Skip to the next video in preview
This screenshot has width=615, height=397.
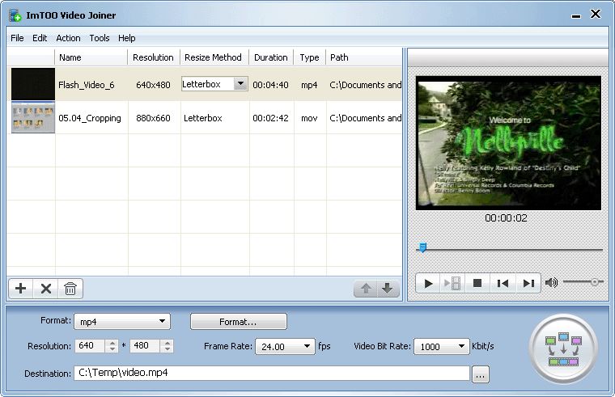pyautogui.click(x=528, y=283)
